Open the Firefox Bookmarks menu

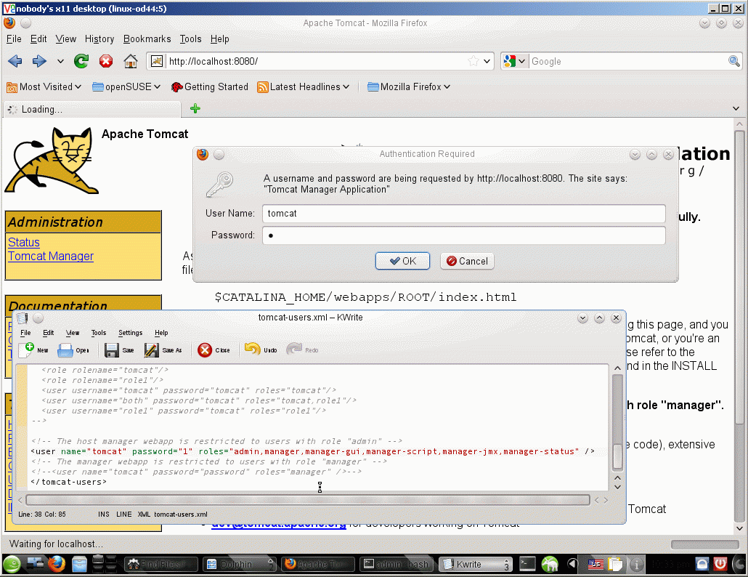coord(147,39)
